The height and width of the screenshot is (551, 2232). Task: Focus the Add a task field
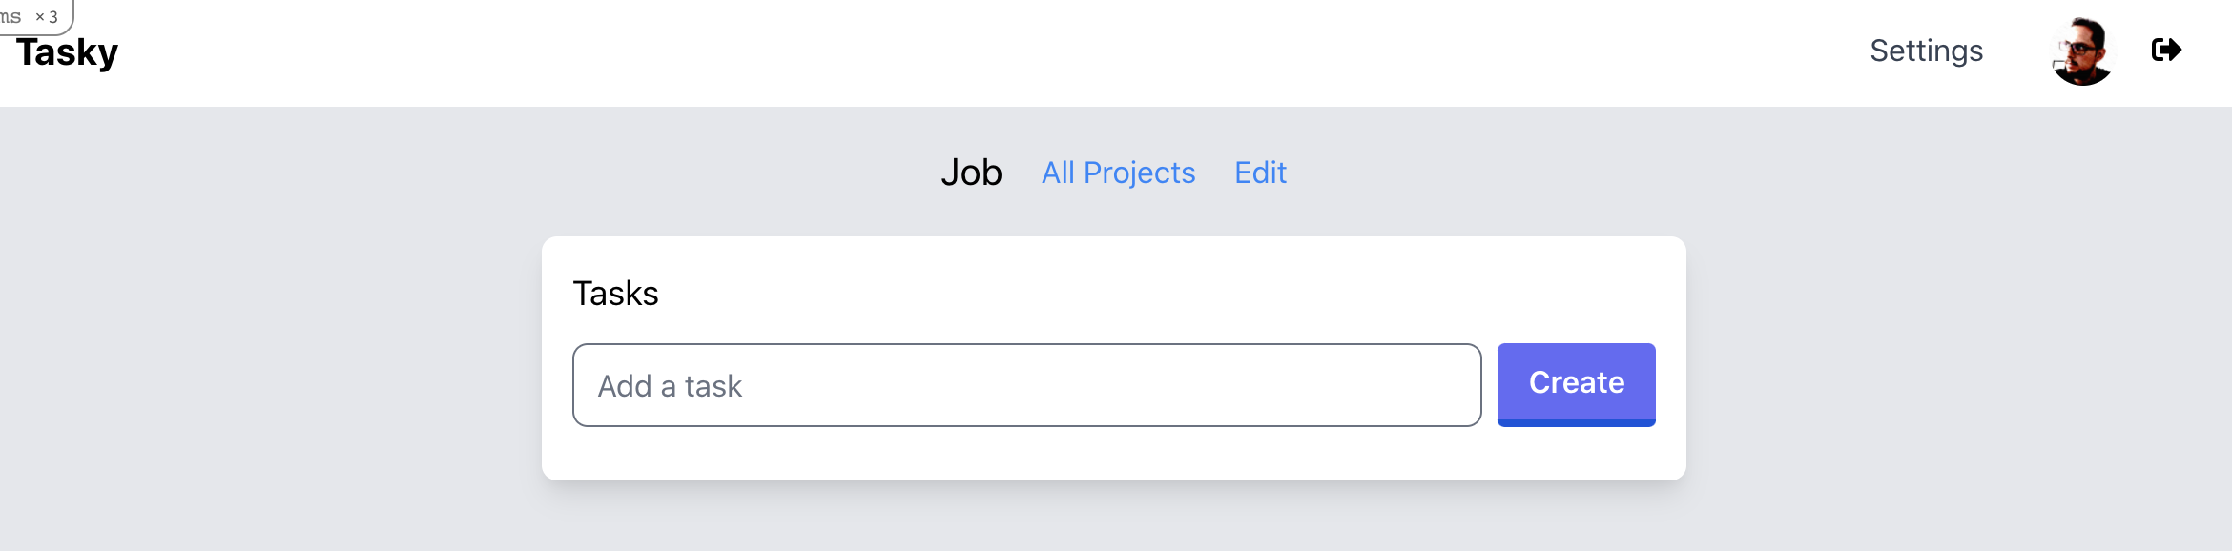click(1026, 385)
